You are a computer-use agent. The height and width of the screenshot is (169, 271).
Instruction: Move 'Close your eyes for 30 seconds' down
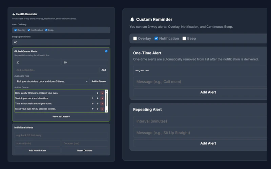tap(98, 109)
